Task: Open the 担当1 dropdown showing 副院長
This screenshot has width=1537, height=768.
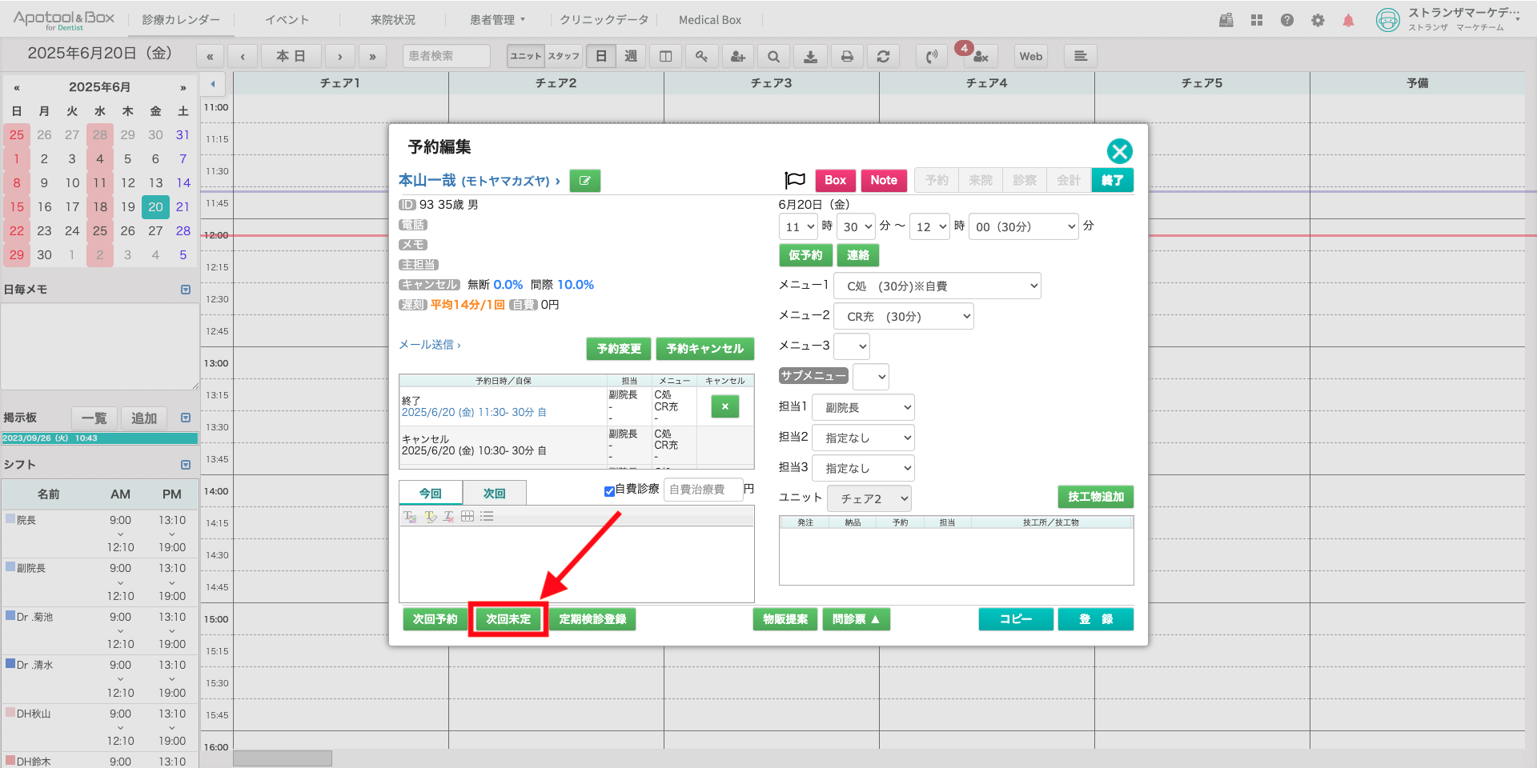Action: coord(863,407)
